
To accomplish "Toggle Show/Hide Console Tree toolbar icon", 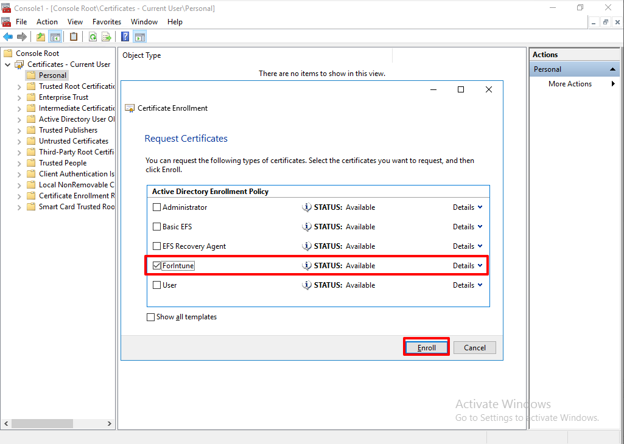I will coord(55,37).
